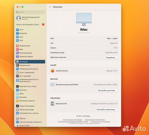
Task: Open the Wi-Fi settings icon
Action: pos(17,30)
